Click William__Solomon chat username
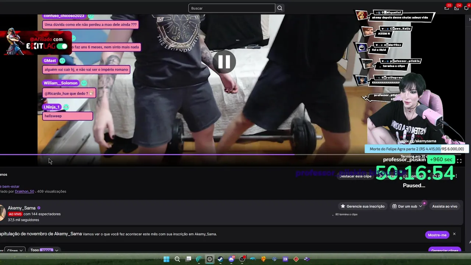 click(61, 83)
